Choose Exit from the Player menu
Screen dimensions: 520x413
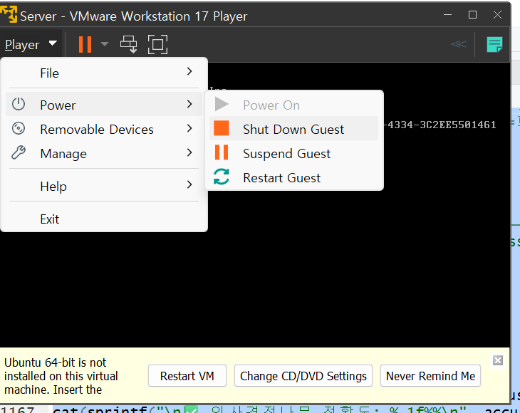[104, 219]
